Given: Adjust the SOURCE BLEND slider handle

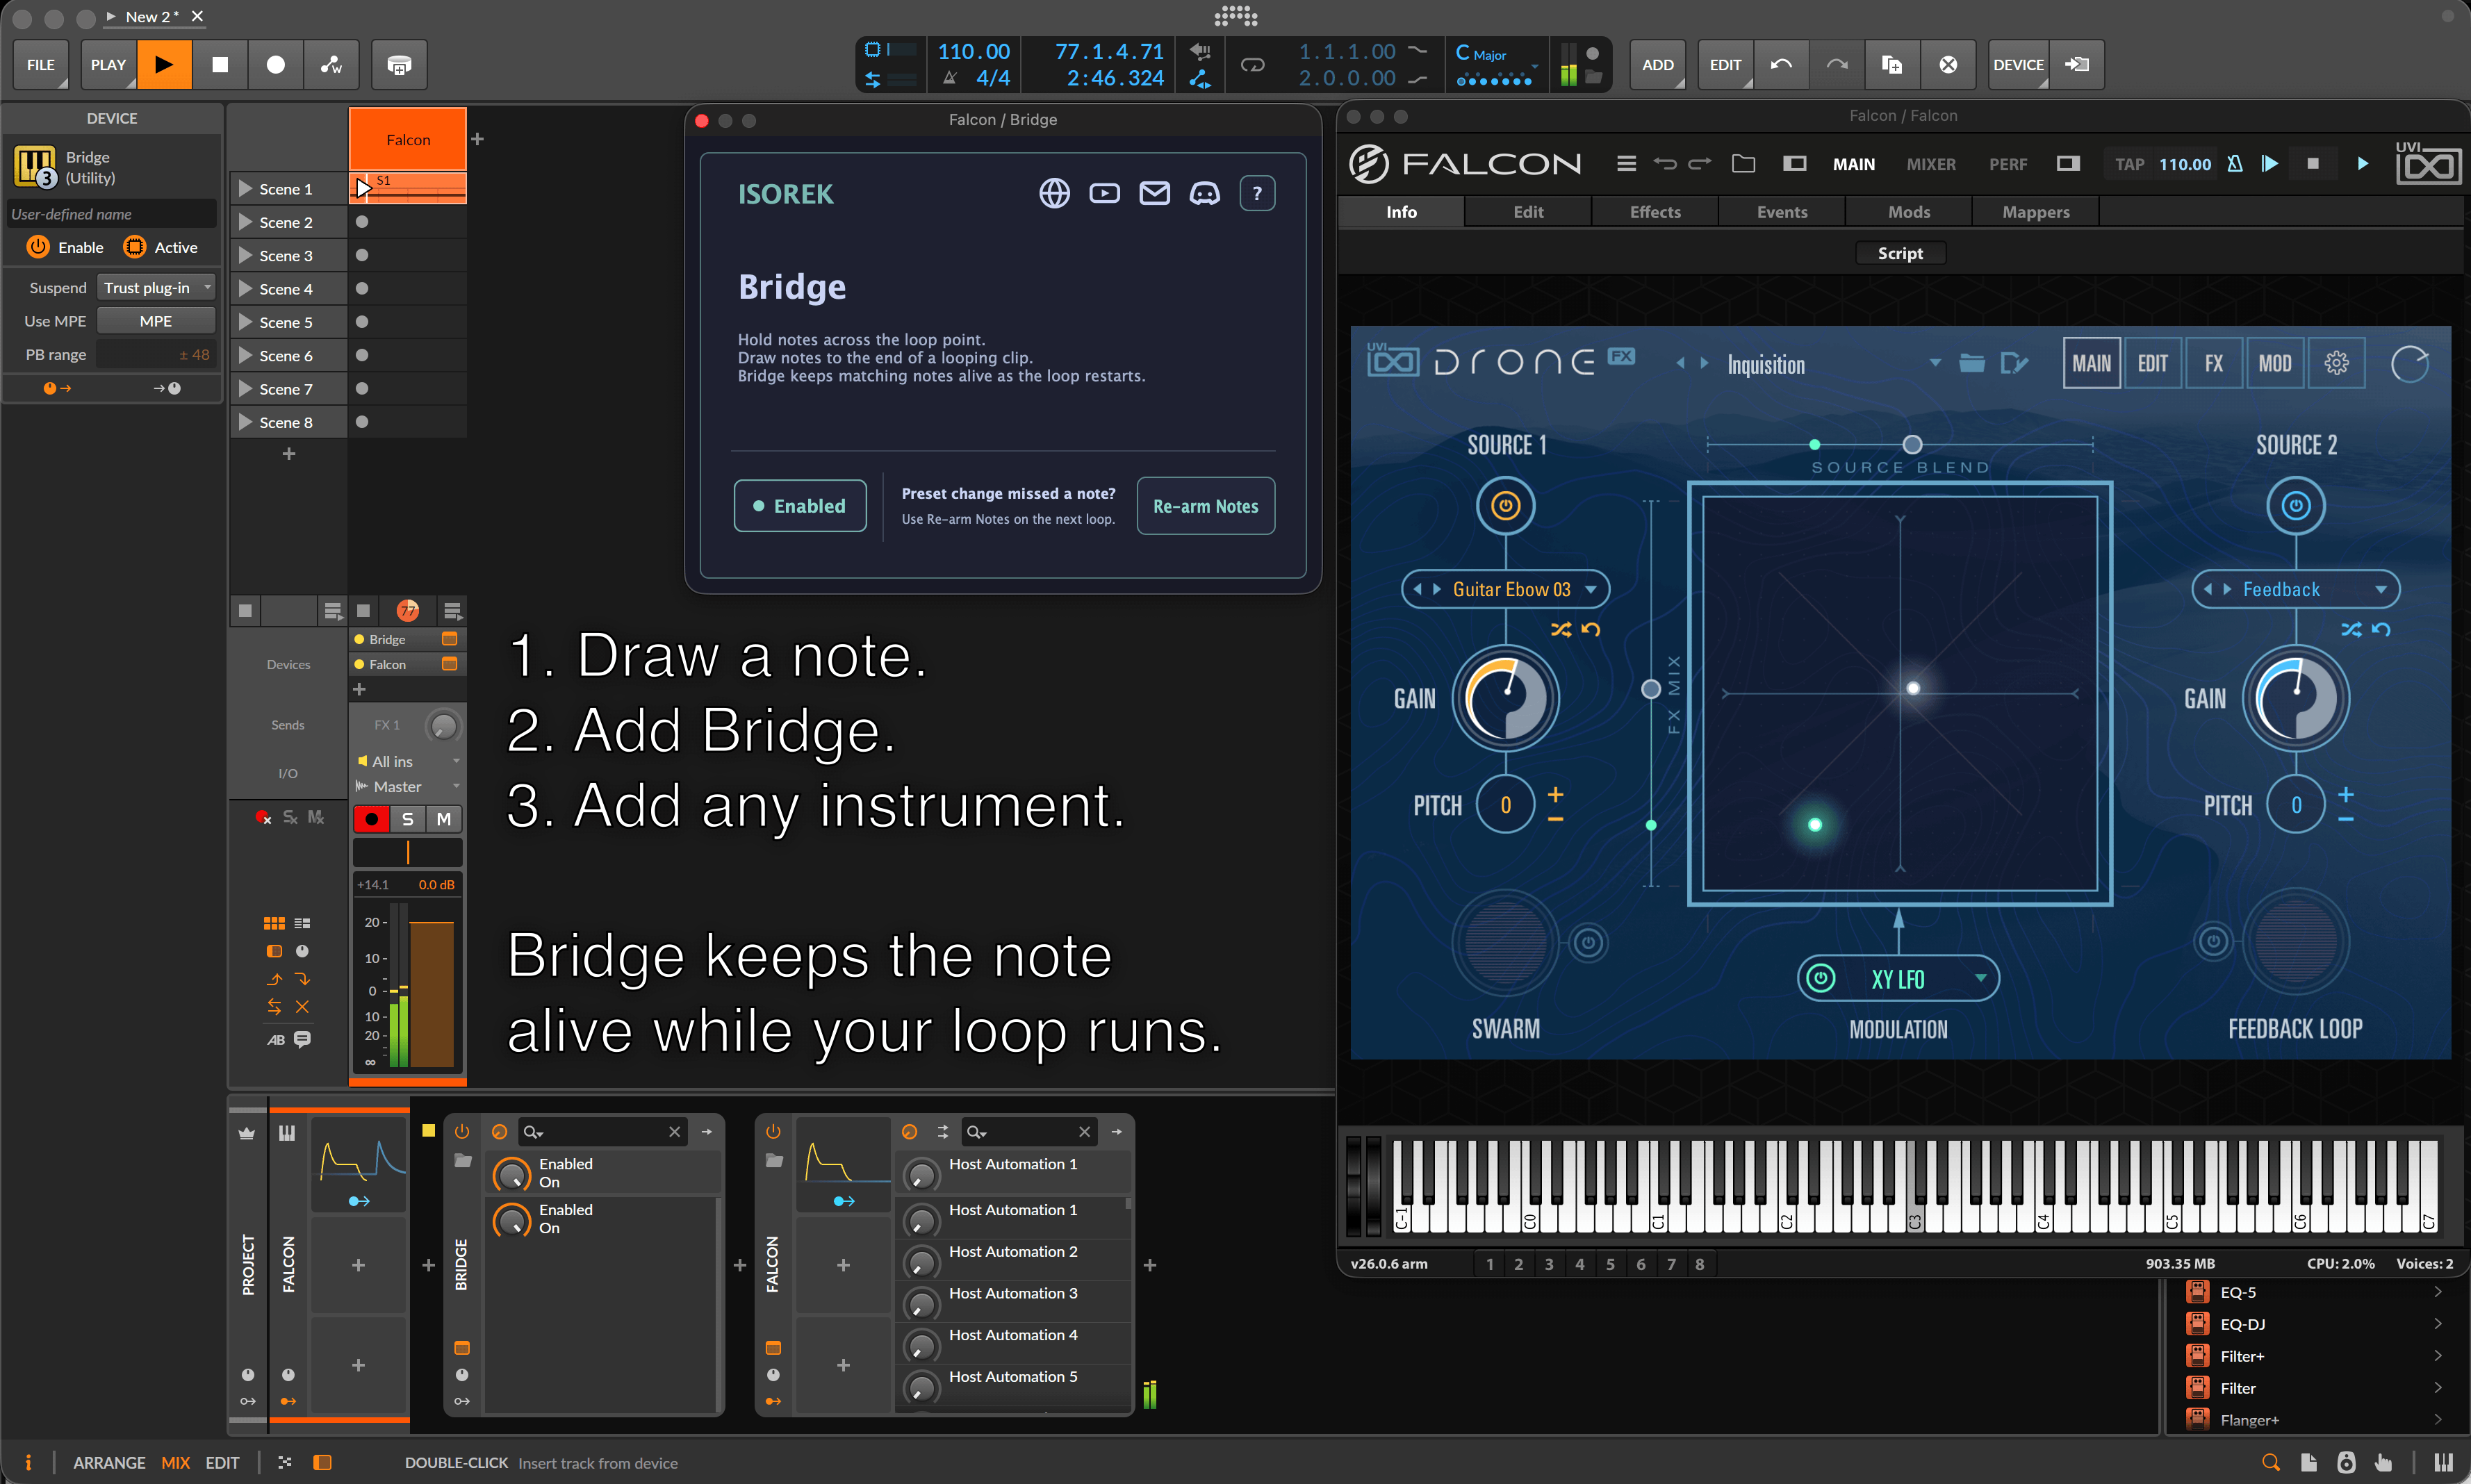Looking at the screenshot, I should [x=1912, y=444].
